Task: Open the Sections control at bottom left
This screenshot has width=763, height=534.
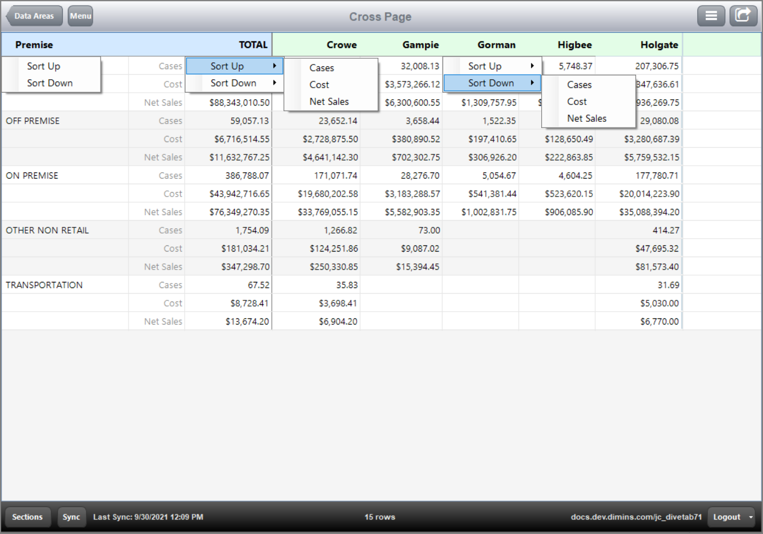Action: [28, 517]
